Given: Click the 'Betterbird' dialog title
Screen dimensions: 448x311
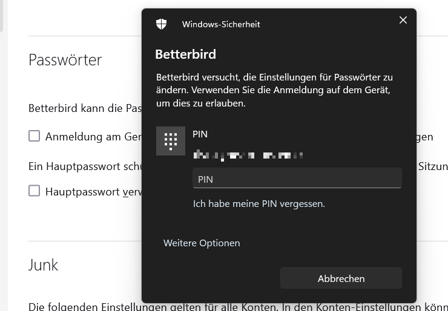Looking at the screenshot, I should tap(185, 54).
